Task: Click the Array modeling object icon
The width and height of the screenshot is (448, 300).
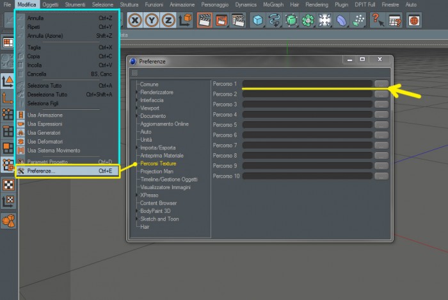Action: pyautogui.click(x=308, y=21)
